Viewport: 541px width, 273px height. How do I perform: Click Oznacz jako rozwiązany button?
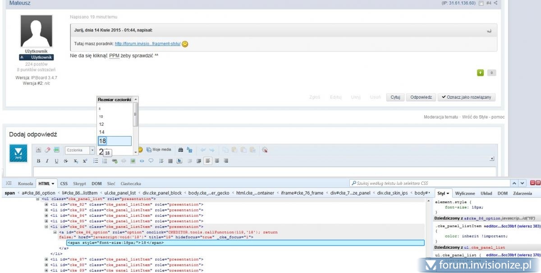(466, 97)
